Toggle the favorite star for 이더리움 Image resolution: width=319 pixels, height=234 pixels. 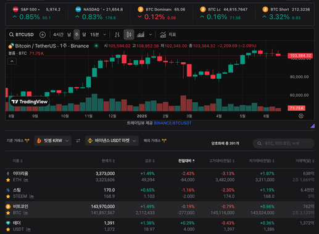[8, 180]
